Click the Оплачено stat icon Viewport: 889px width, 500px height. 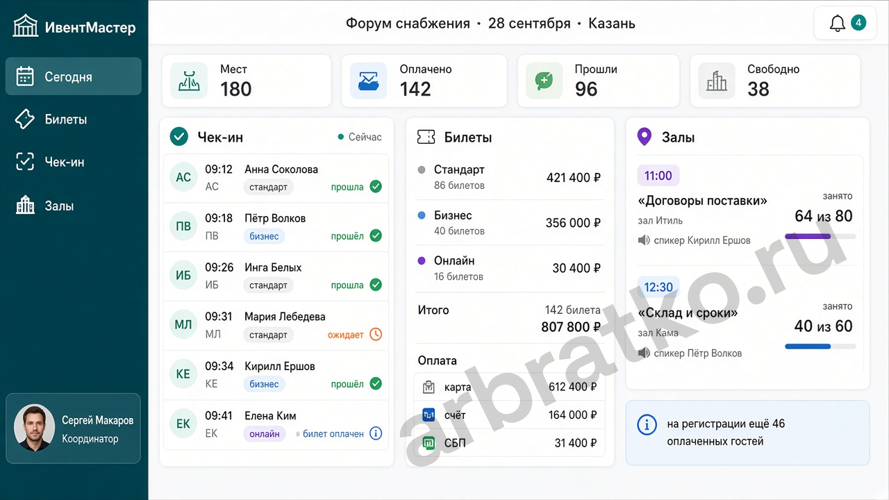pyautogui.click(x=368, y=81)
